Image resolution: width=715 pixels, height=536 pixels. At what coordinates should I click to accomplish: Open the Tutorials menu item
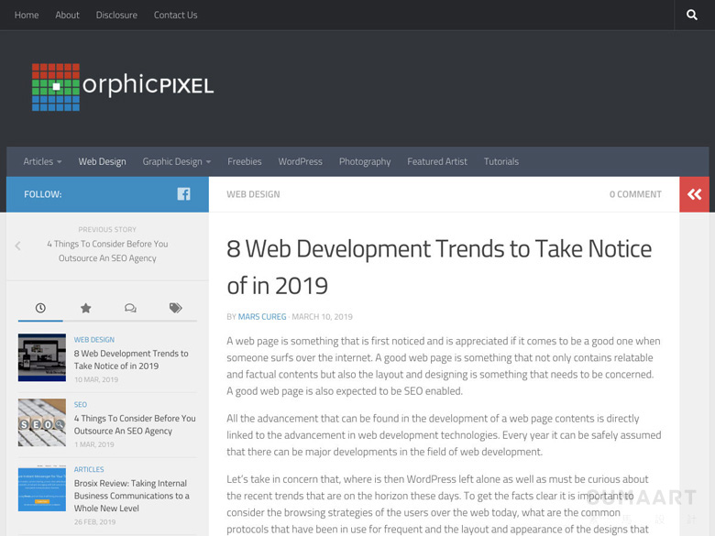[x=501, y=162]
